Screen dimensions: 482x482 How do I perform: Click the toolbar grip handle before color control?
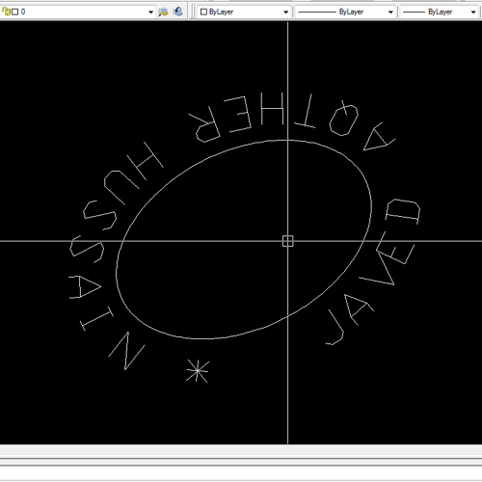click(x=192, y=12)
